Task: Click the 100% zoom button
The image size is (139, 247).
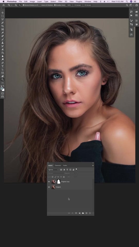Action: coord(69,5)
